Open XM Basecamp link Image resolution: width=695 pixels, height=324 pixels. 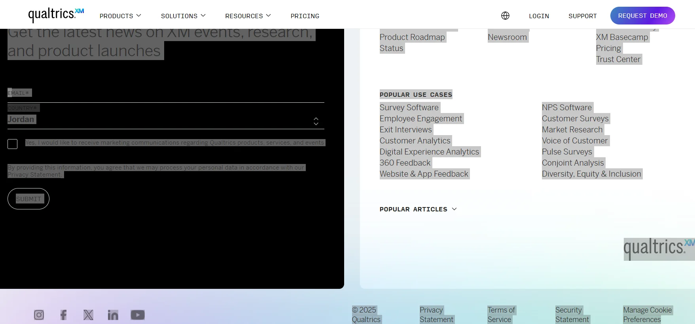pyautogui.click(x=622, y=37)
